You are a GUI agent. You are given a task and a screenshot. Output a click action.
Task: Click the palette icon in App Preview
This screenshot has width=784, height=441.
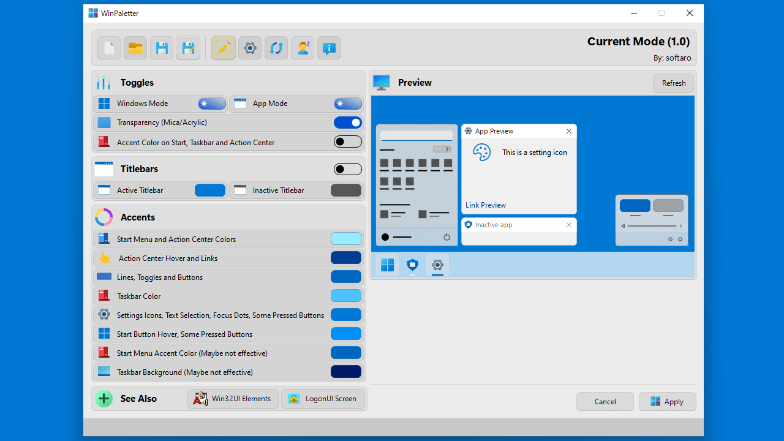482,152
